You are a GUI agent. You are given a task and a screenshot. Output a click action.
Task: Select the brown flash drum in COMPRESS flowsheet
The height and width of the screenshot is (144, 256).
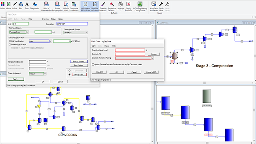coord(175,56)
